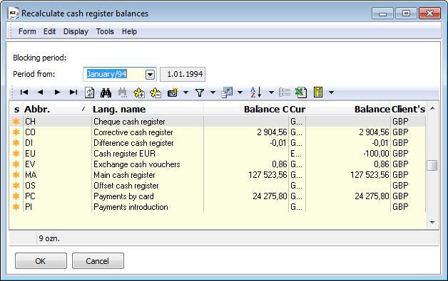Screen dimensions: 448x281
Task: Click the table scrollbar down arrow
Action: (x=432, y=222)
